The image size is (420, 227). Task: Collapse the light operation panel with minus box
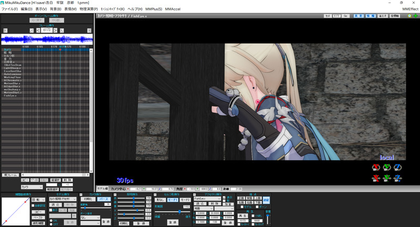click(115, 194)
